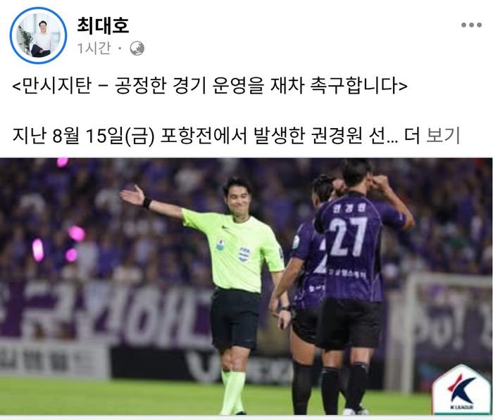Click the sleeve patch on purple jersey
Screen dimensions: 493x420
pos(296,242)
